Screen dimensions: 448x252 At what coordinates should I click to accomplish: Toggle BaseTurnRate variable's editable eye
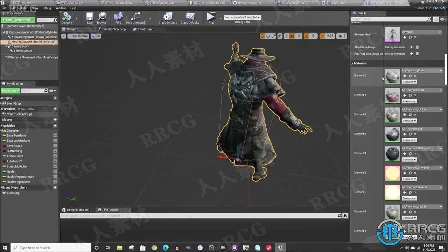click(55, 135)
